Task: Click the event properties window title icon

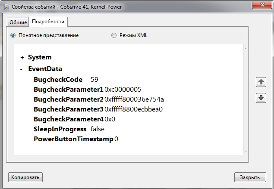Action: 6,6
